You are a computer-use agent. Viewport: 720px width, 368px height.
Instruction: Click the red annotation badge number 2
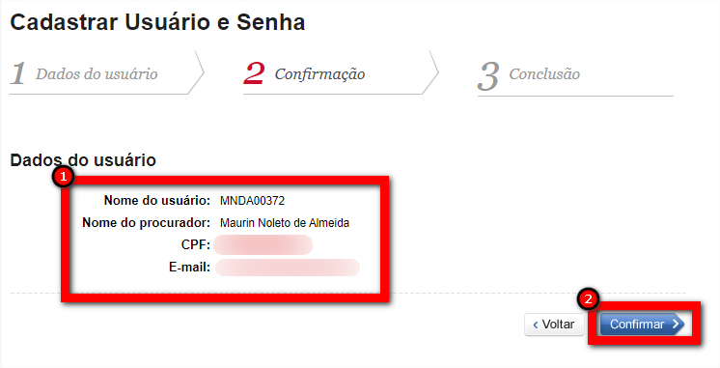pos(588,299)
